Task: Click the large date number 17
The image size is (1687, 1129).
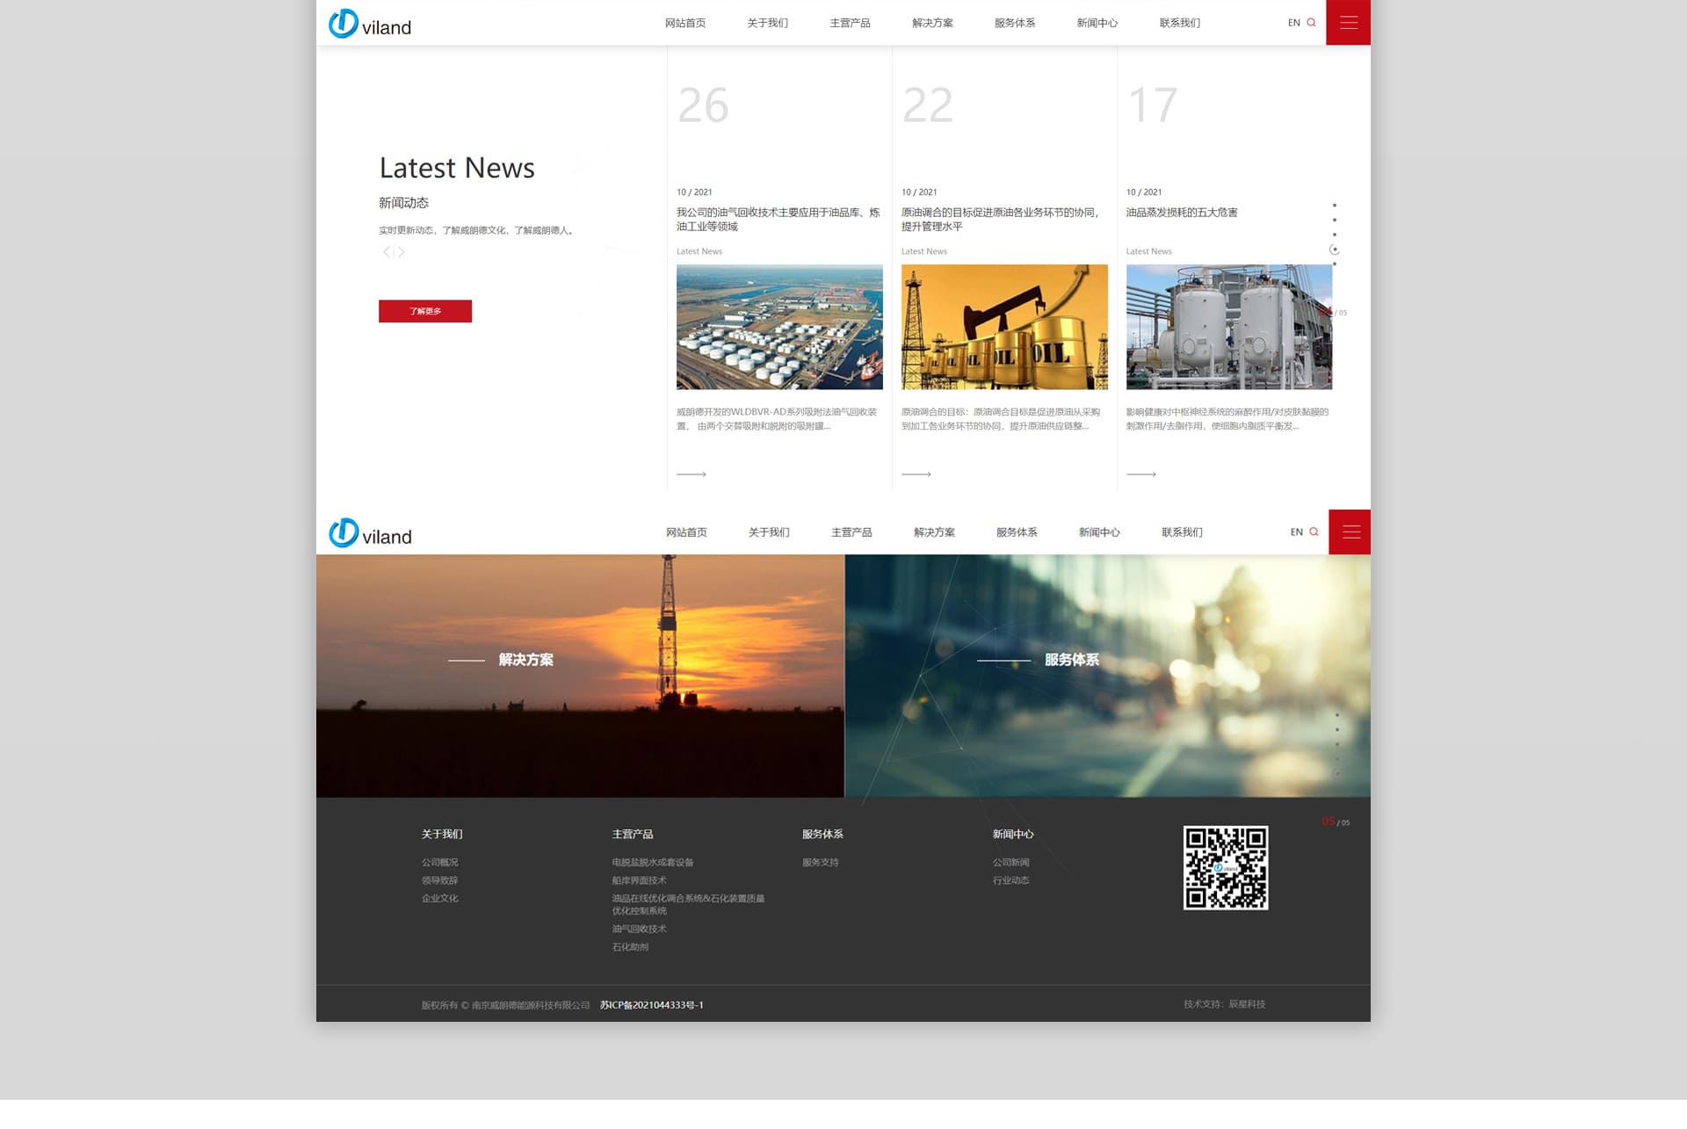Action: click(x=1153, y=105)
